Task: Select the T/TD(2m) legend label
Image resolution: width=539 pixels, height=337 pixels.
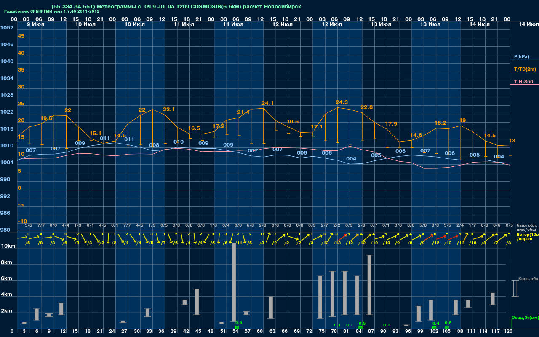Action: [525, 69]
